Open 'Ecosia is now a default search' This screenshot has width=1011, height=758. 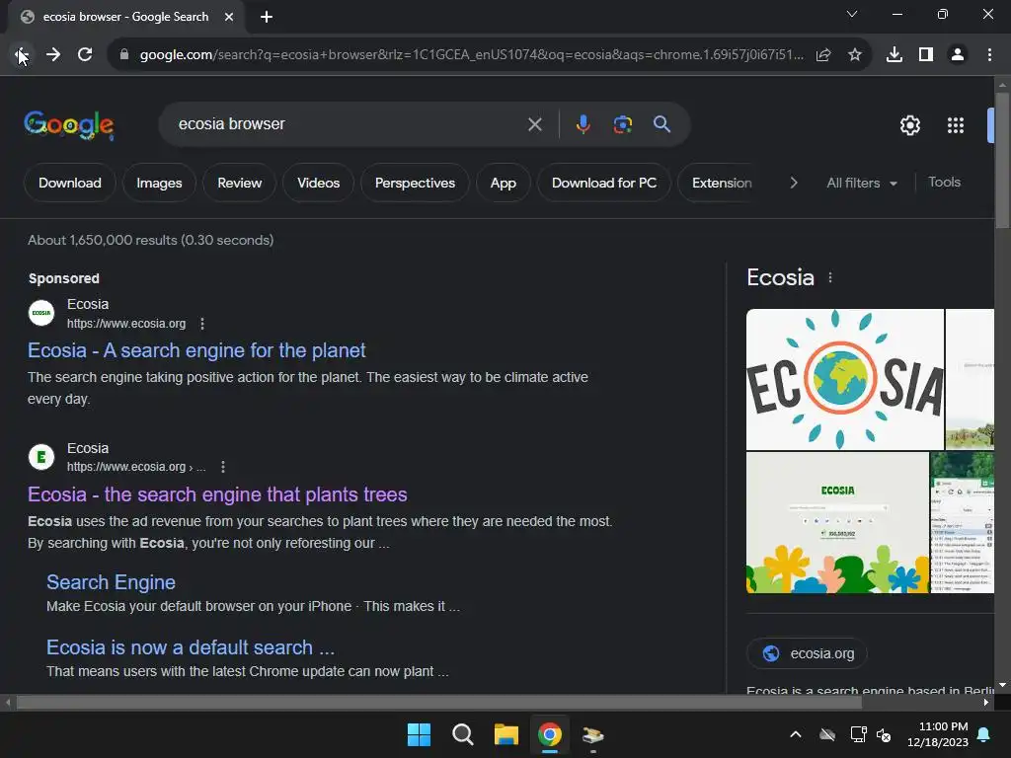tap(191, 647)
